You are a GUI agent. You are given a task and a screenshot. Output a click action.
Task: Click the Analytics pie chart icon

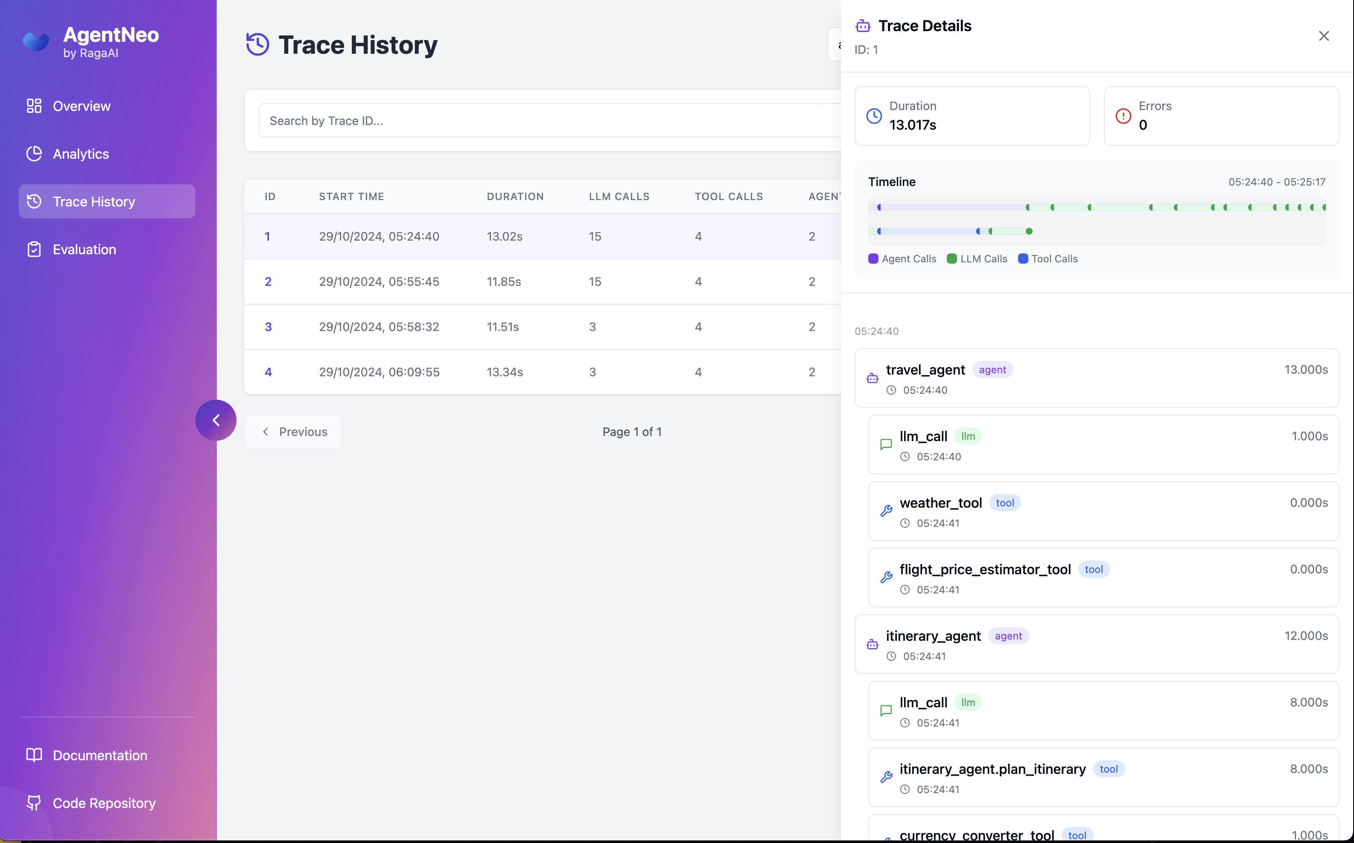click(34, 153)
